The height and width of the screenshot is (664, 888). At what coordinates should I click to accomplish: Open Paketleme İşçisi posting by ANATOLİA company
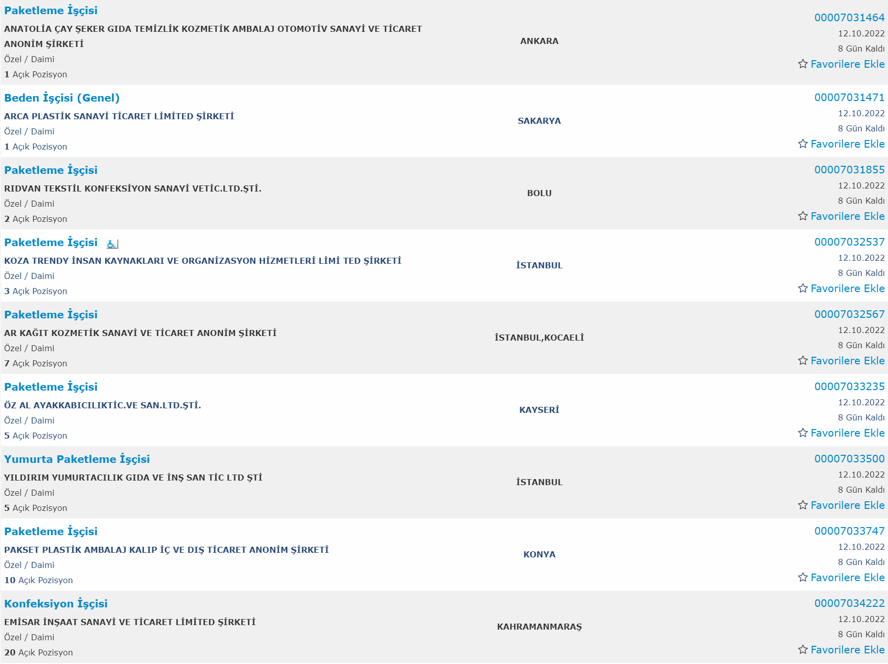pyautogui.click(x=51, y=10)
